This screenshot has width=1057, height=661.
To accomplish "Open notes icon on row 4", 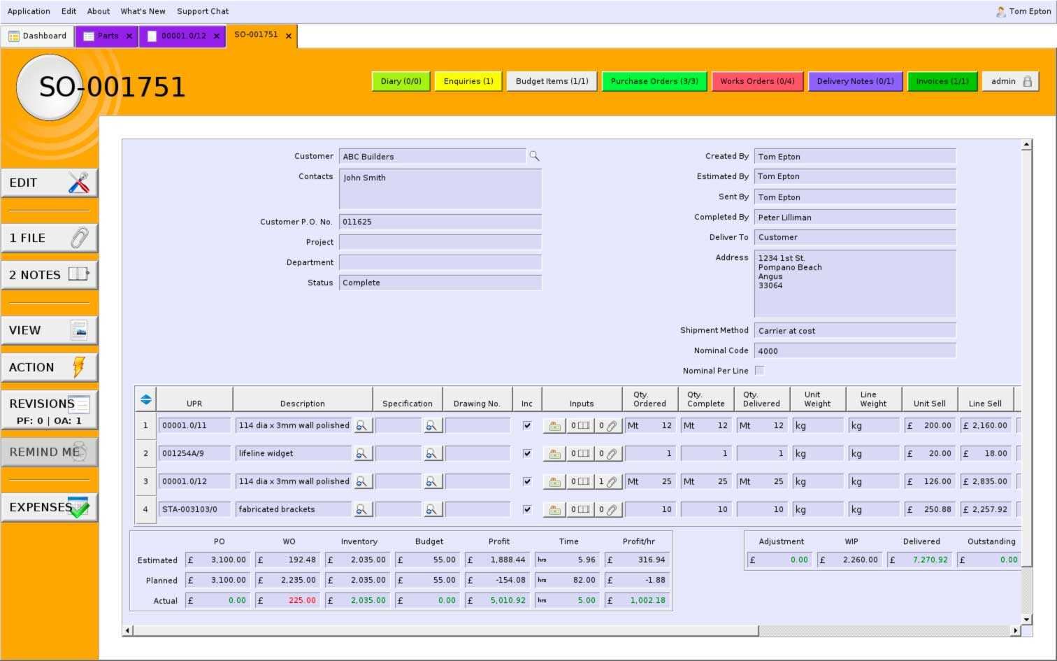I will [x=580, y=510].
